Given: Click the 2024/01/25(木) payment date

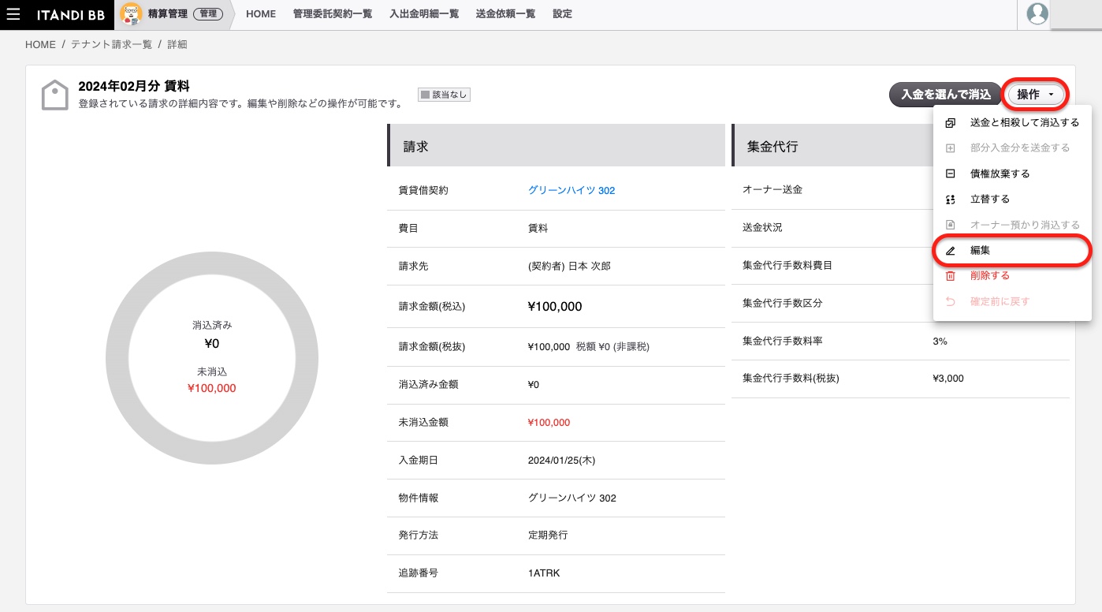Looking at the screenshot, I should [560, 460].
